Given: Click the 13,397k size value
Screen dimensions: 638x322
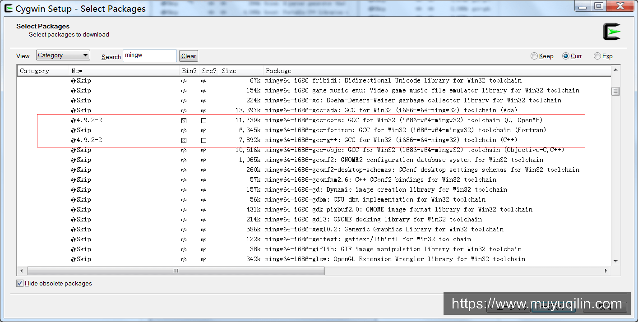Looking at the screenshot, I should tap(248, 110).
